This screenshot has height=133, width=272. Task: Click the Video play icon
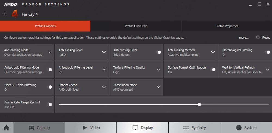[x=85, y=128]
